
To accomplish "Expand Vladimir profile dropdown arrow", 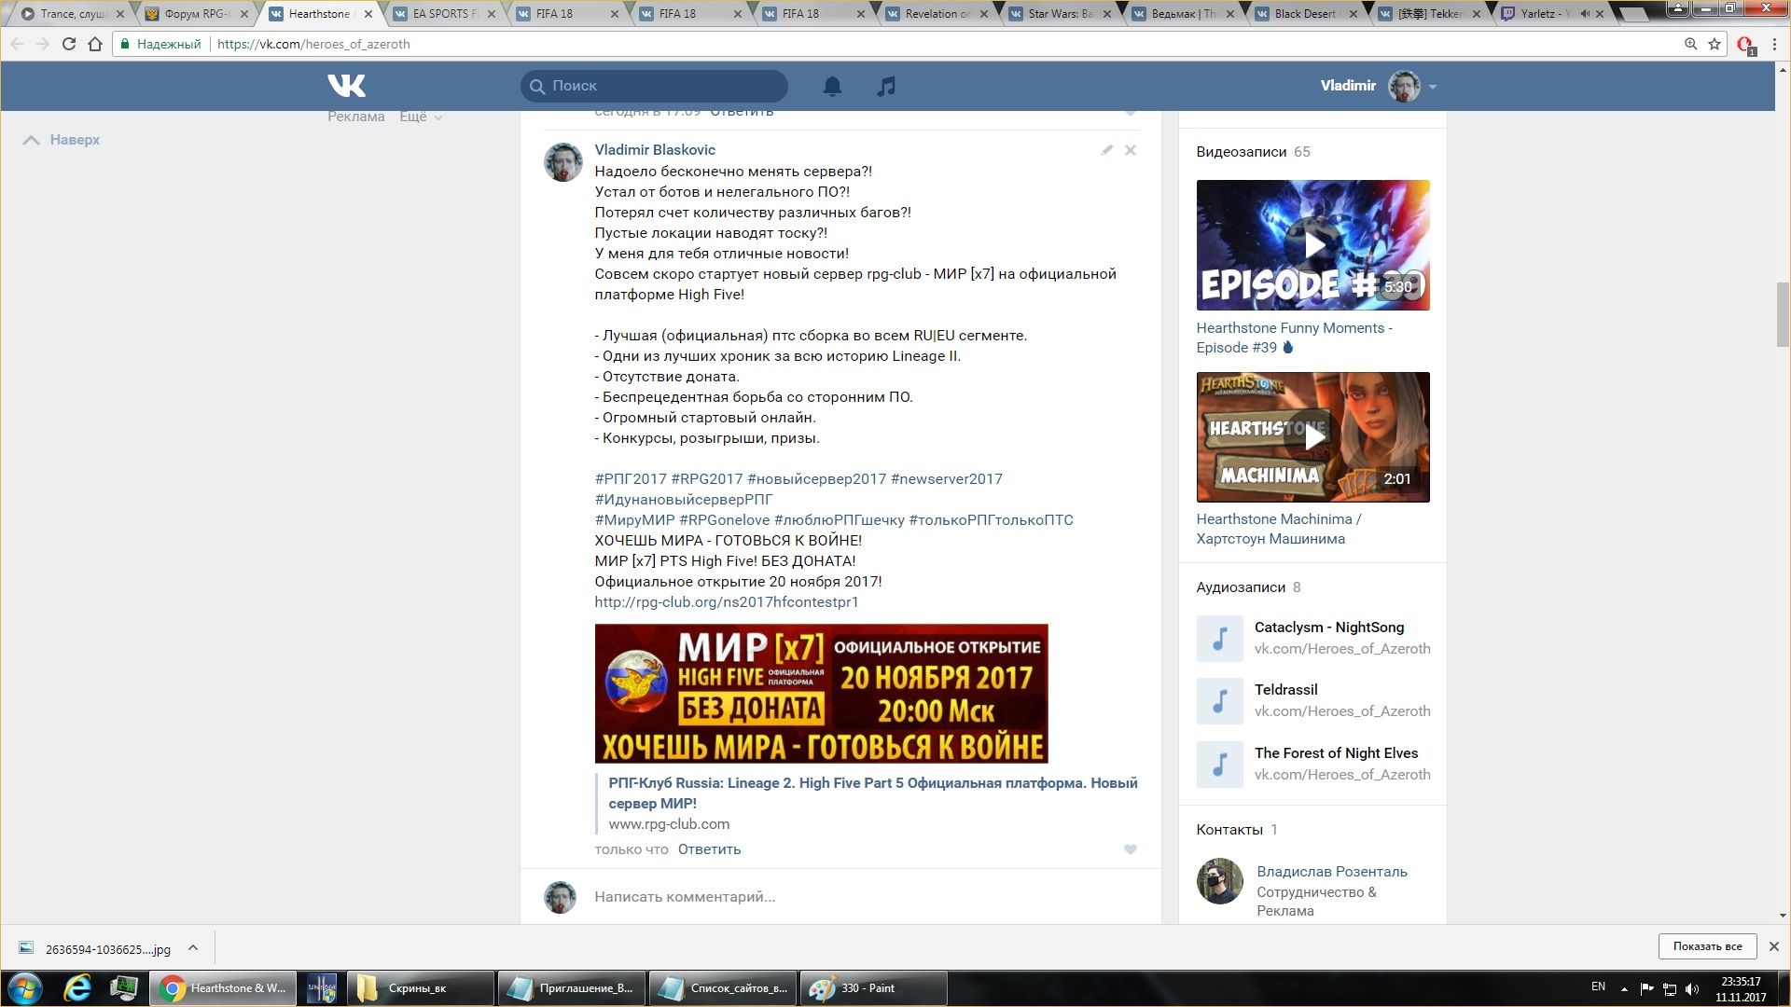I will [x=1433, y=87].
